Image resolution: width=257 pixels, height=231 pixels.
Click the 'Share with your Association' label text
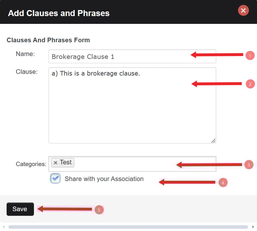click(104, 179)
